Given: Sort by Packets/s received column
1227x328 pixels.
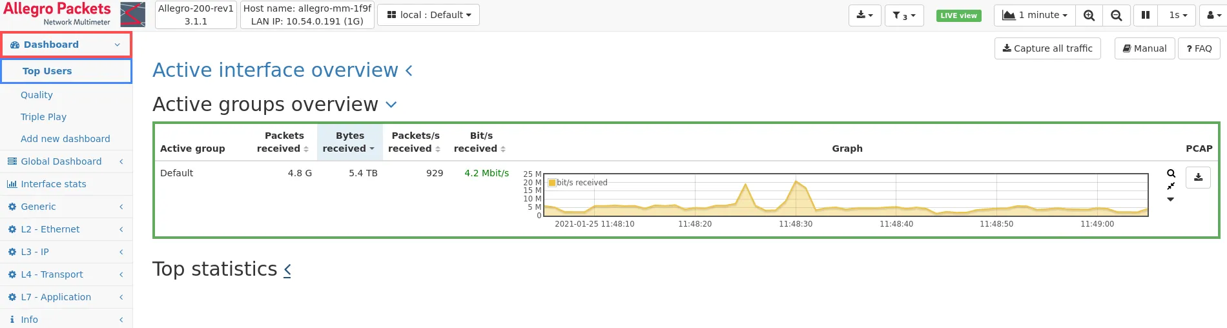Looking at the screenshot, I should (415, 142).
